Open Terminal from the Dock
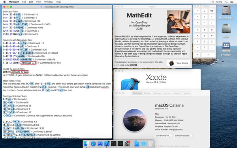This screenshot has height=148, width=237. (113, 144)
